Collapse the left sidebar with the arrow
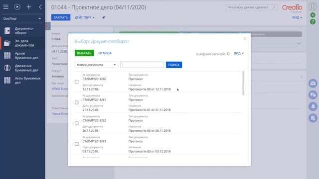This screenshot has height=179, width=319. tap(40, 7)
